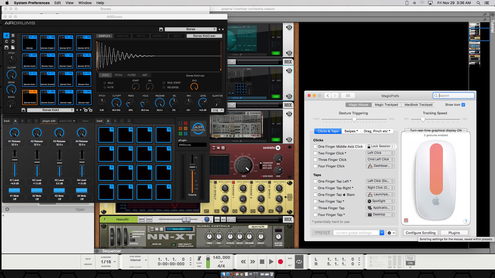The image size is (495, 278).
Task: Start playback in the Reason transport
Action: coord(271,262)
